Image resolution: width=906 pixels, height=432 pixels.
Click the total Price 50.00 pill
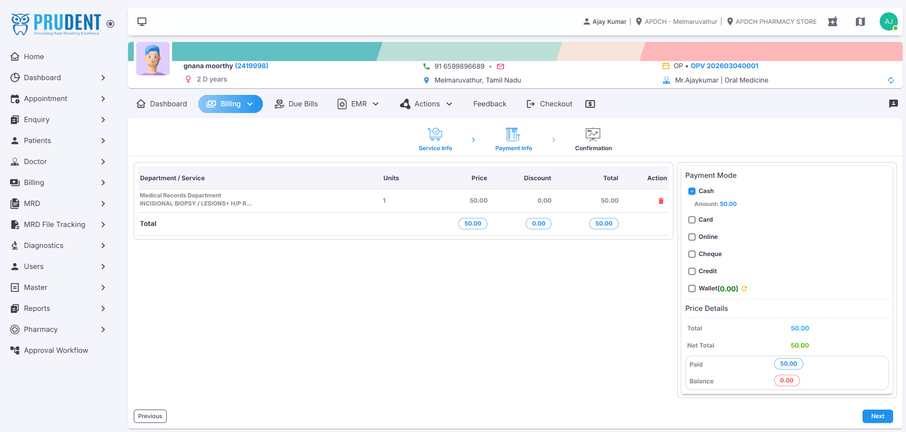click(x=473, y=224)
